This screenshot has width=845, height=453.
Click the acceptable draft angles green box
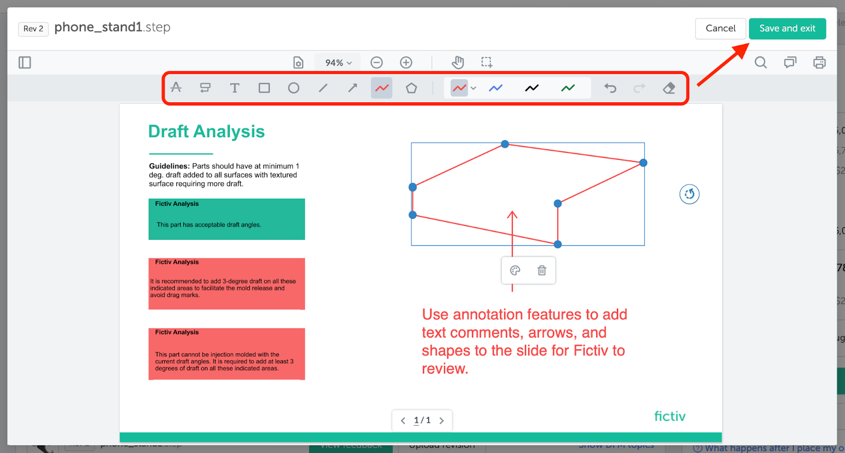[x=227, y=219]
